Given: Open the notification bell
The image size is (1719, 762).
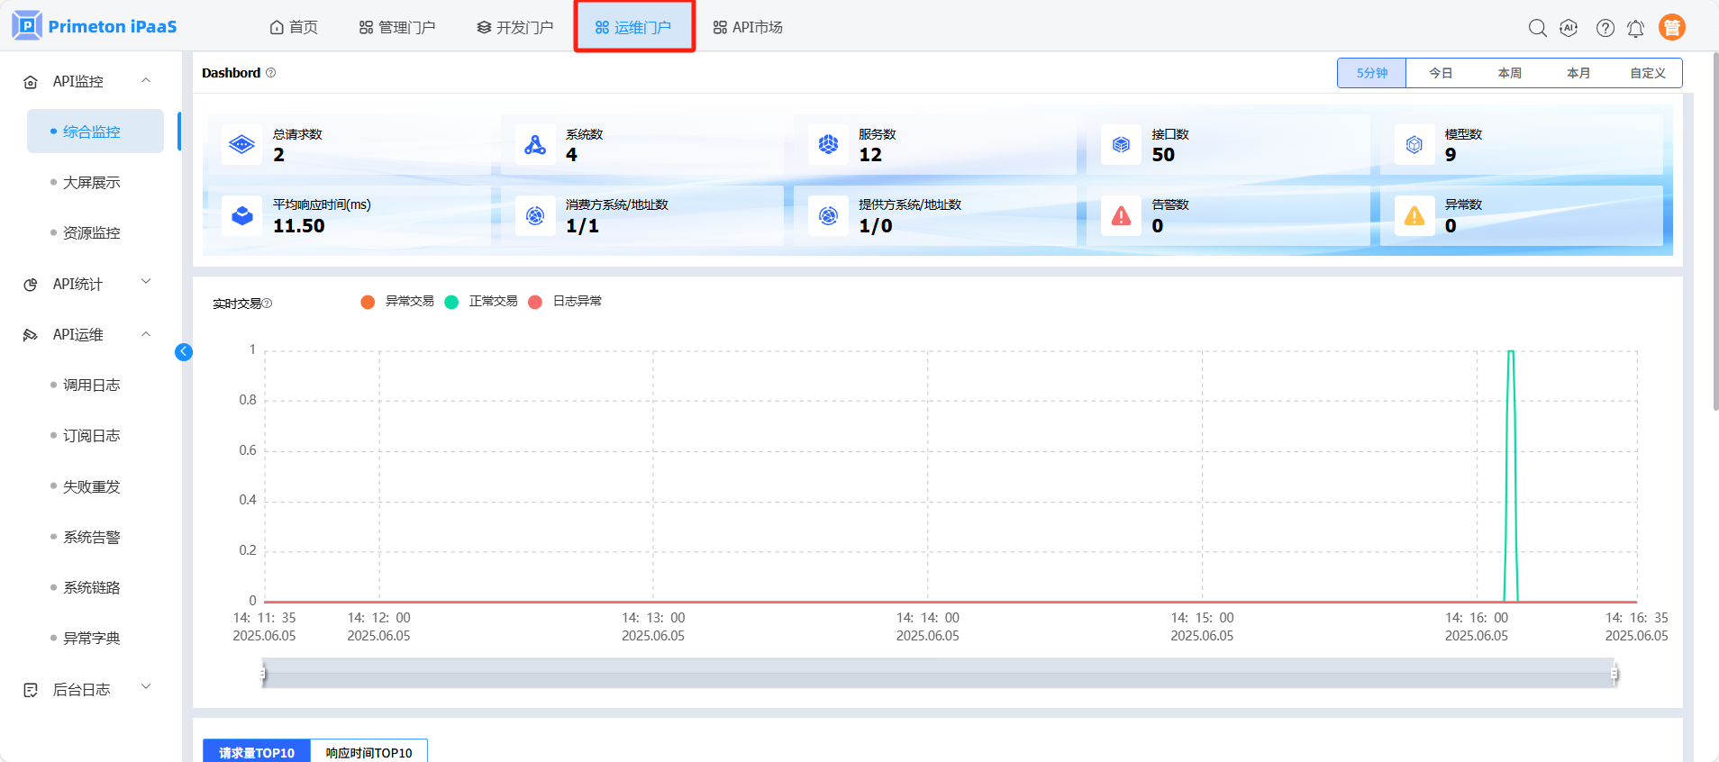Looking at the screenshot, I should click(x=1635, y=29).
